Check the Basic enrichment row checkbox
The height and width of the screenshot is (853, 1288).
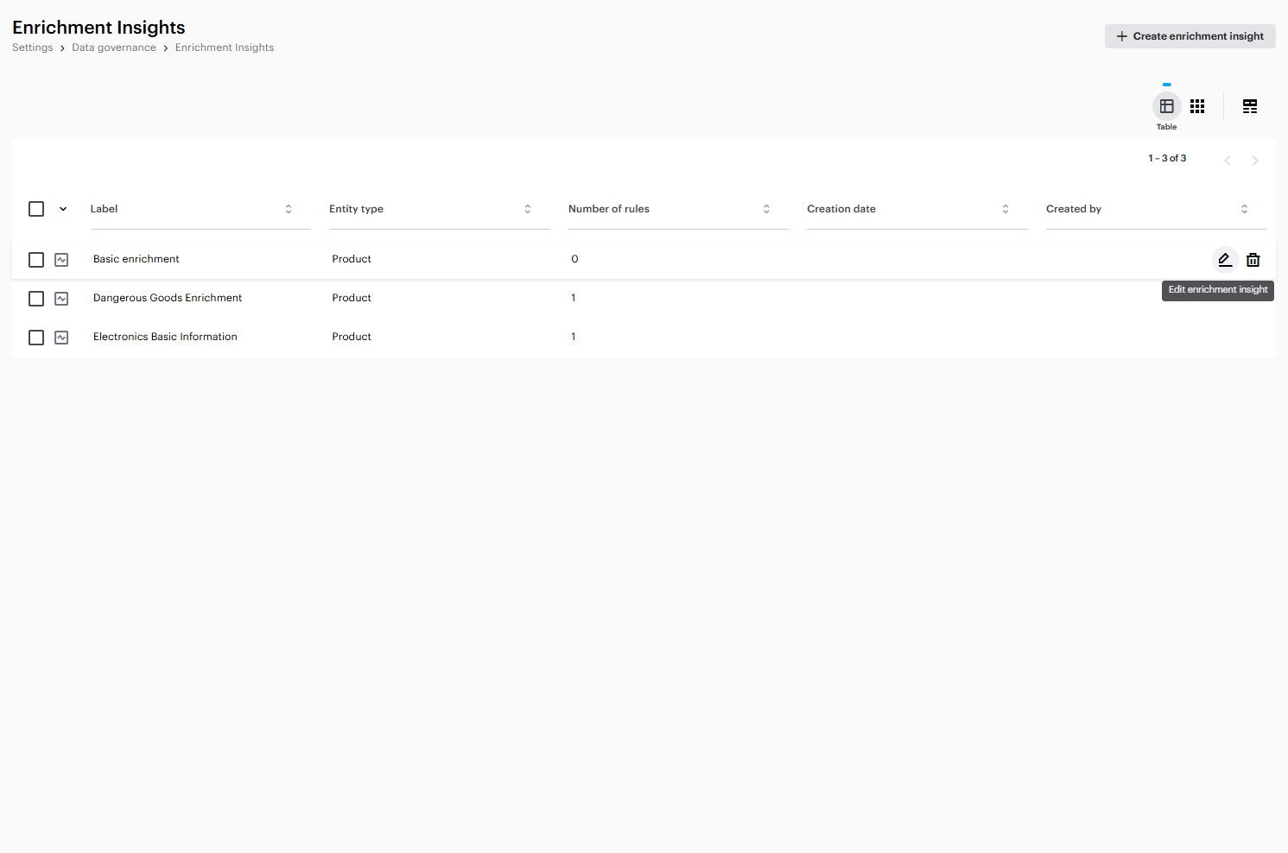[x=36, y=260]
